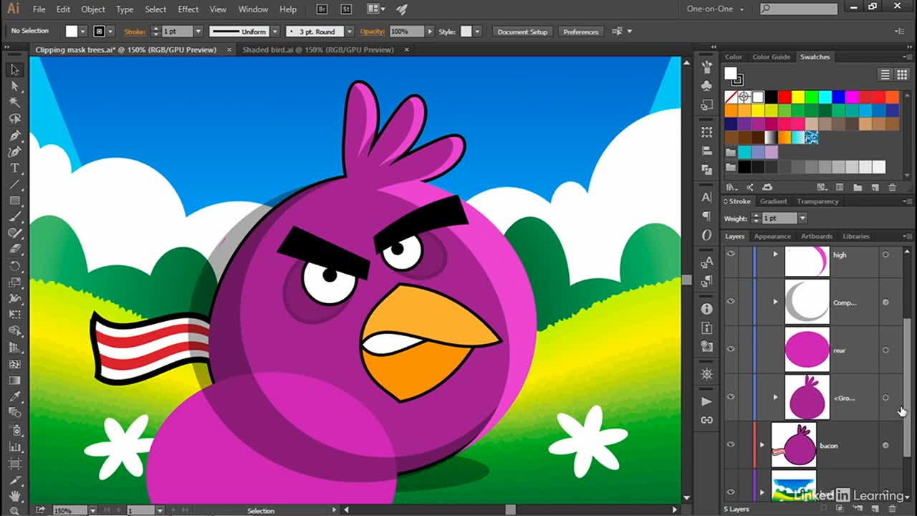The width and height of the screenshot is (917, 516).
Task: Select the Hand tool
Action: click(x=14, y=495)
